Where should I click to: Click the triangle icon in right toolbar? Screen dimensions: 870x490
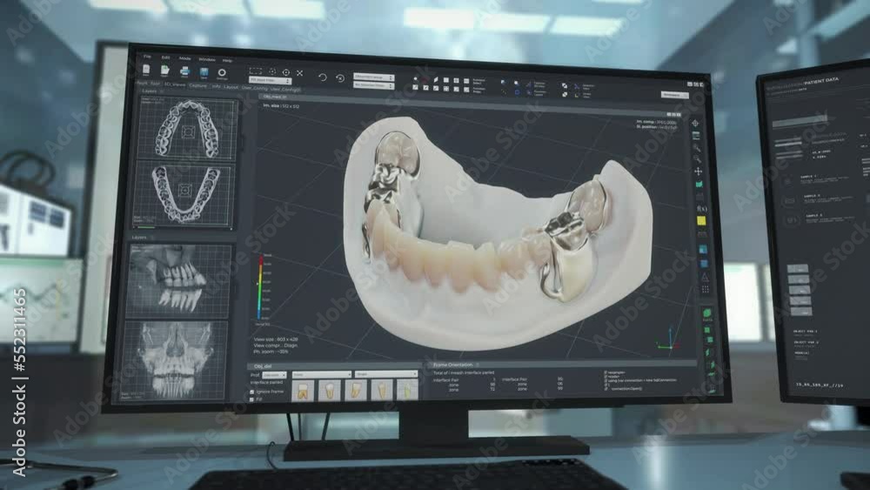click(x=704, y=277)
